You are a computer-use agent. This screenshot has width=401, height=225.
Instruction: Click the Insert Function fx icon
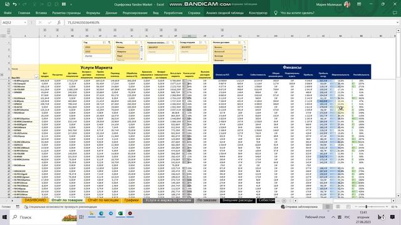pyautogui.click(x=58, y=22)
